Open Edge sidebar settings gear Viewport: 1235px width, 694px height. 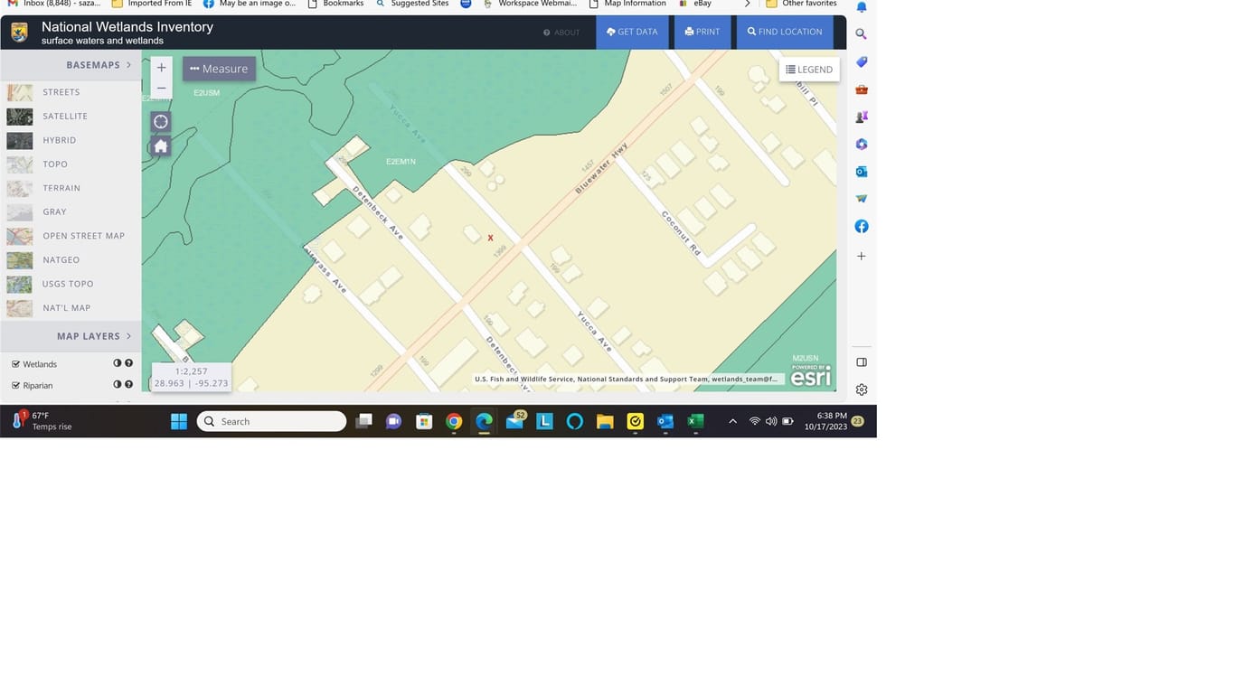(x=862, y=389)
